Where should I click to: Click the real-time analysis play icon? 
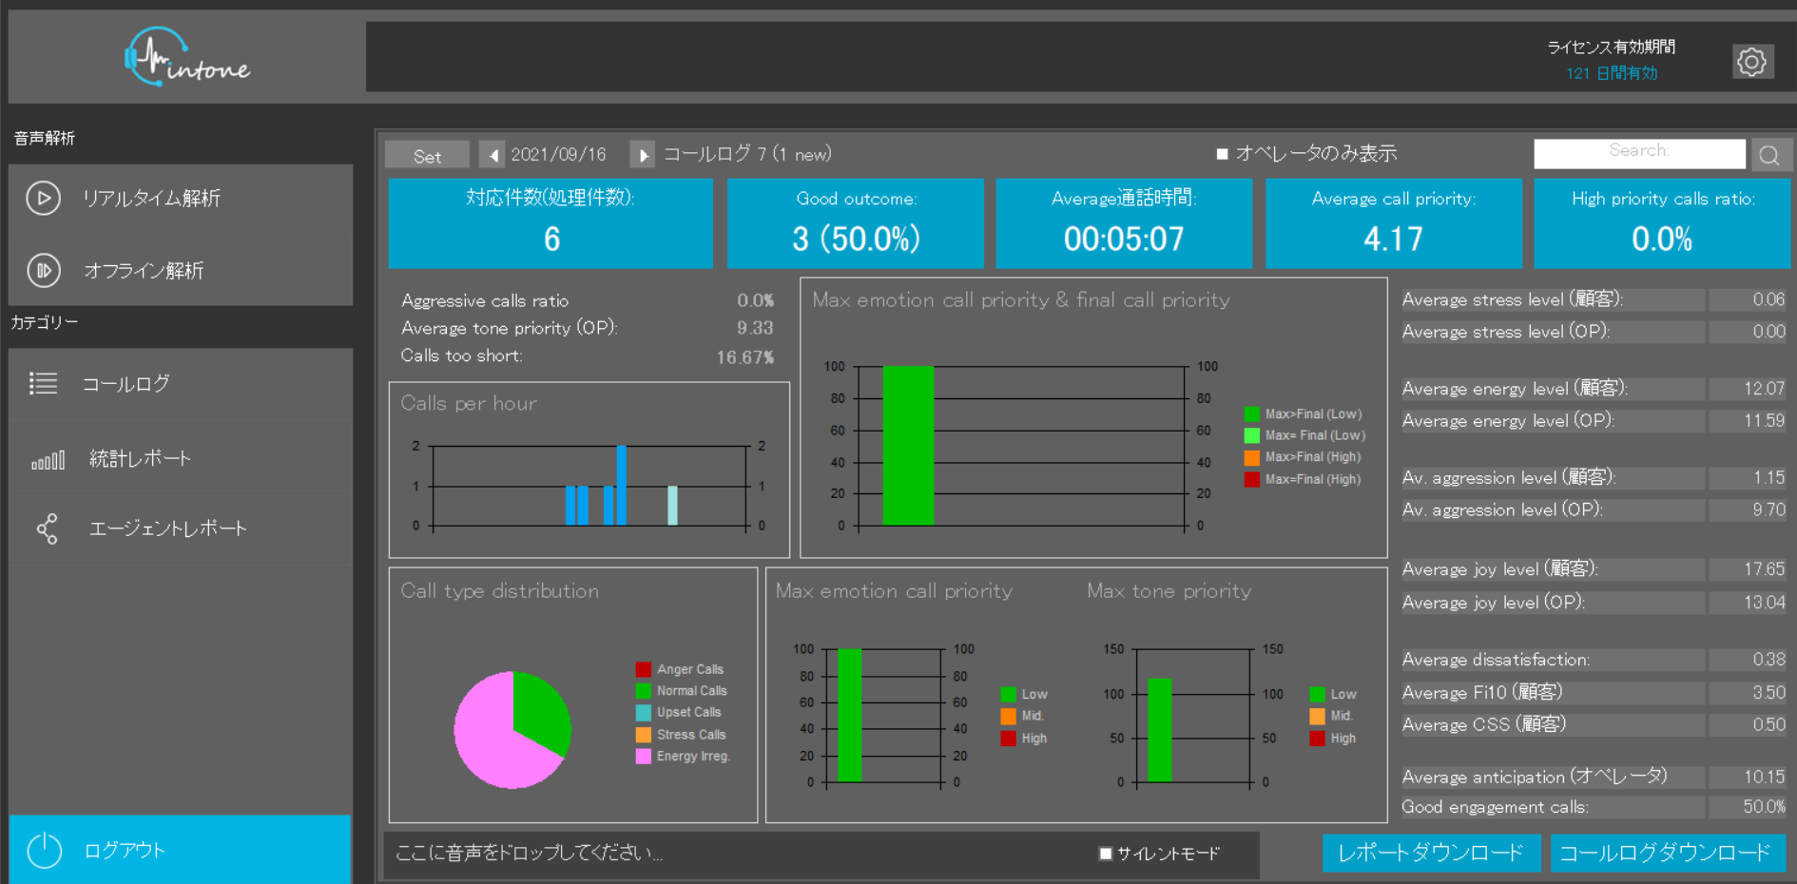44,198
